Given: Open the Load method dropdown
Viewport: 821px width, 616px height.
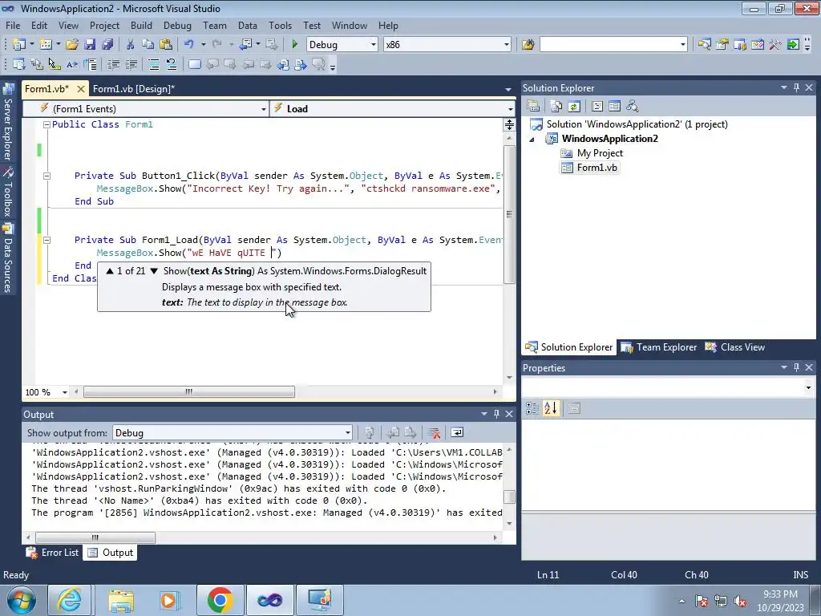Looking at the screenshot, I should point(510,109).
